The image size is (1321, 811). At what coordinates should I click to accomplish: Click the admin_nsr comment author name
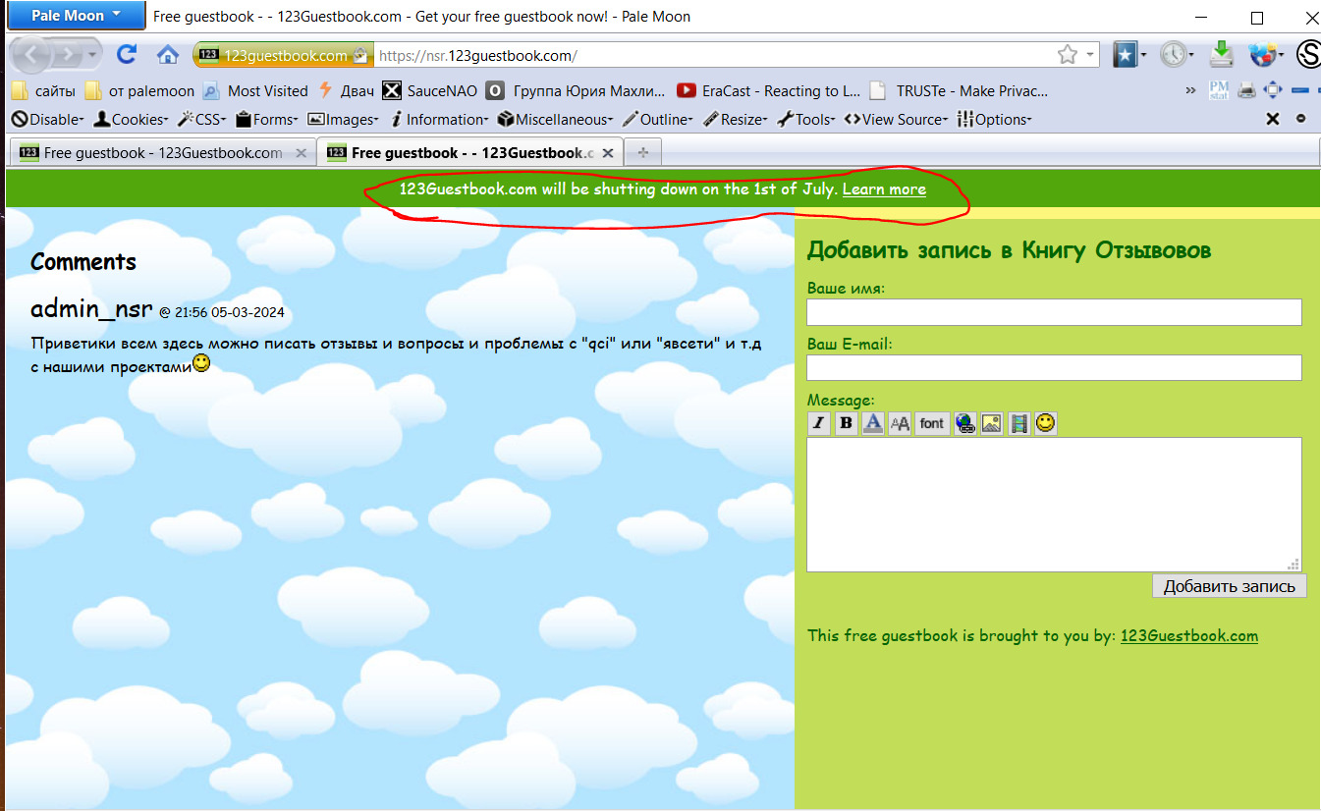[x=91, y=309]
